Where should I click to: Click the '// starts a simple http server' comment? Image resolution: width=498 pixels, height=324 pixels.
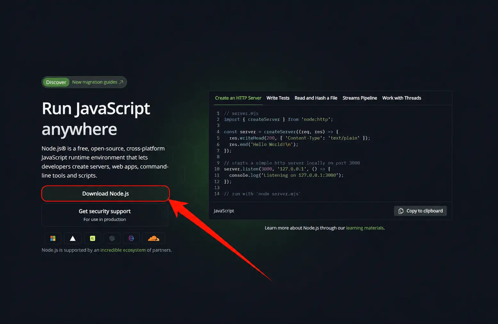pyautogui.click(x=292, y=163)
